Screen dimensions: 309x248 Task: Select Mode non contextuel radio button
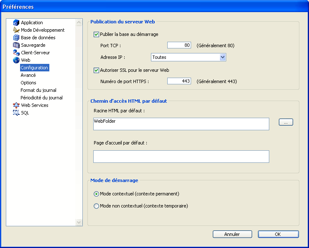point(97,206)
